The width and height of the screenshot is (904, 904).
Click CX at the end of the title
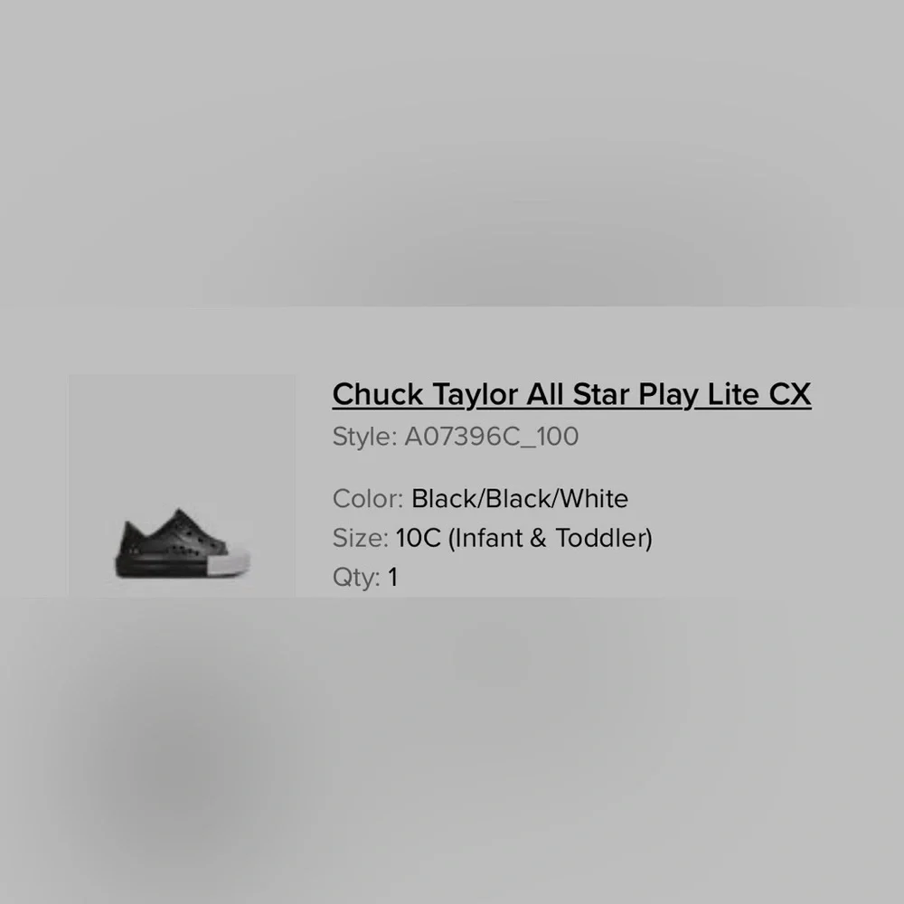click(790, 394)
